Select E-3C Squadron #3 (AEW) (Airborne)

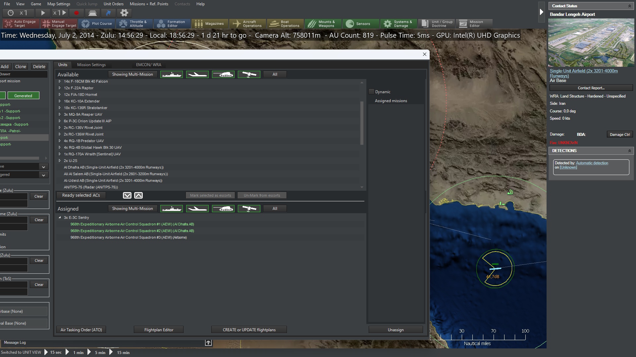click(129, 237)
